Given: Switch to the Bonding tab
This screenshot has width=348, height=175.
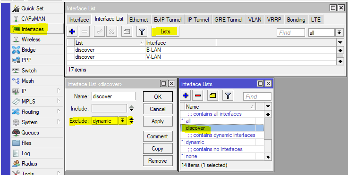Looking at the screenshot, I should 296,20.
